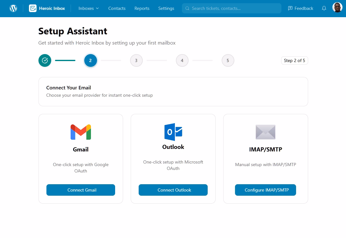Focus the Search tickets, contacts field
This screenshot has width=346, height=238.
click(232, 8)
